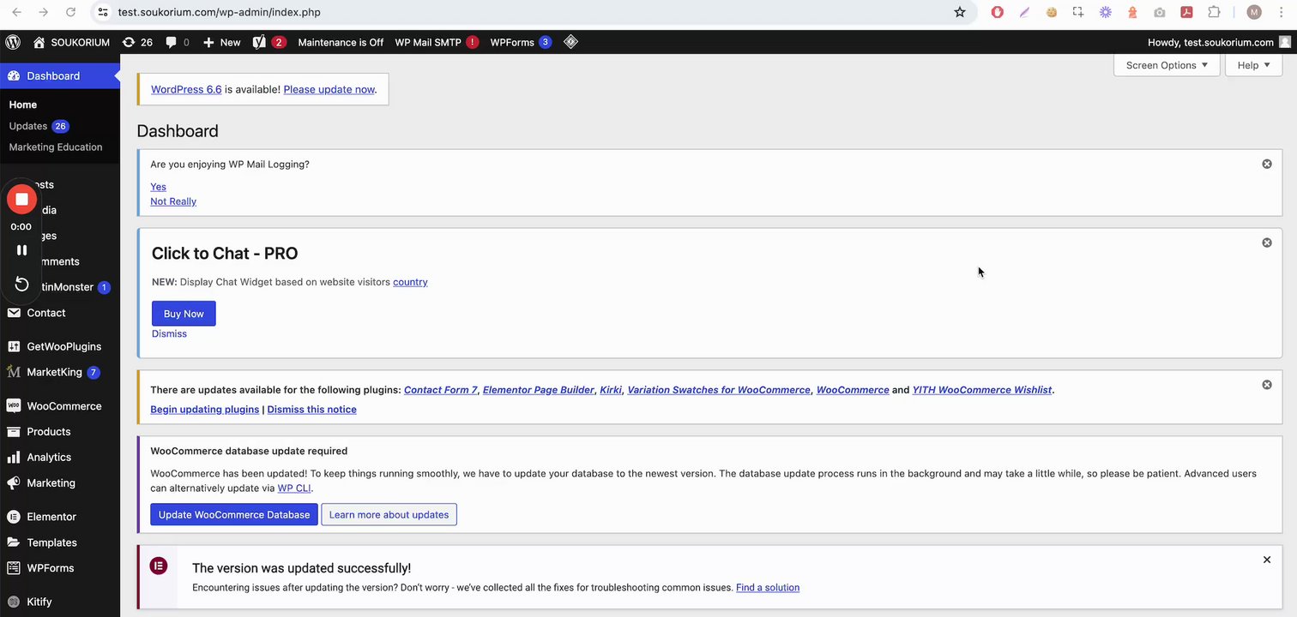This screenshot has height=617, width=1297.
Task: Click the diamond icon after WPForms
Action: 571,41
